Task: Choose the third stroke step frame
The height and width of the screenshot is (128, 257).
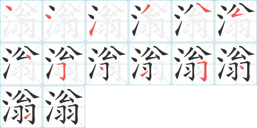Action: pos(107,21)
